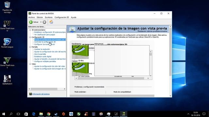Viewport: 209px width, 117px height.
Task: Collapse the Pantalla tree node
Action: pyautogui.click(x=30, y=47)
